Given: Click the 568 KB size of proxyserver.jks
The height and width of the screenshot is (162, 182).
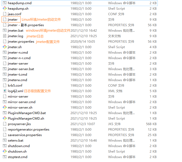Looking at the screenshot, I should click(x=151, y=124).
